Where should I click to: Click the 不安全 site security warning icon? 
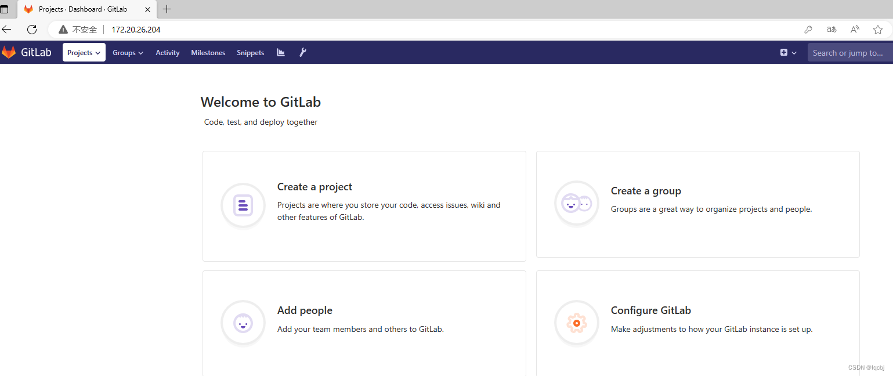click(x=63, y=29)
